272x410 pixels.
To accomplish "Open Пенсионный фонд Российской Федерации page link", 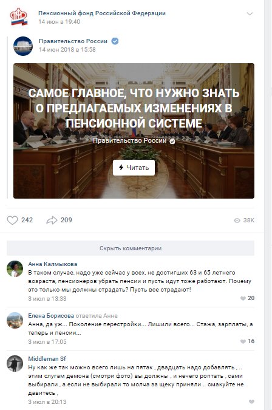I will pos(102,13).
